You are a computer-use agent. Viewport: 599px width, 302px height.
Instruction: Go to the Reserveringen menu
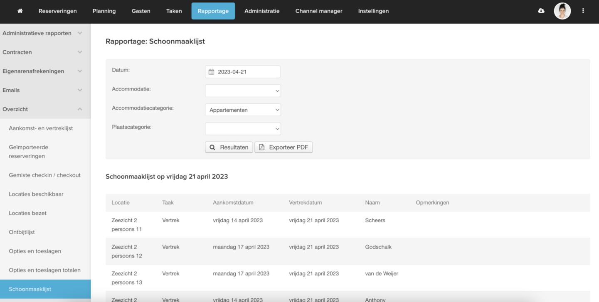[x=57, y=11]
